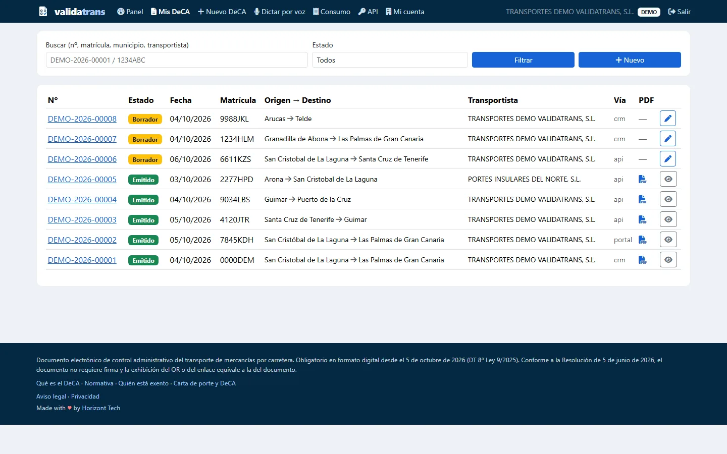Log out with Salir

pyautogui.click(x=680, y=12)
